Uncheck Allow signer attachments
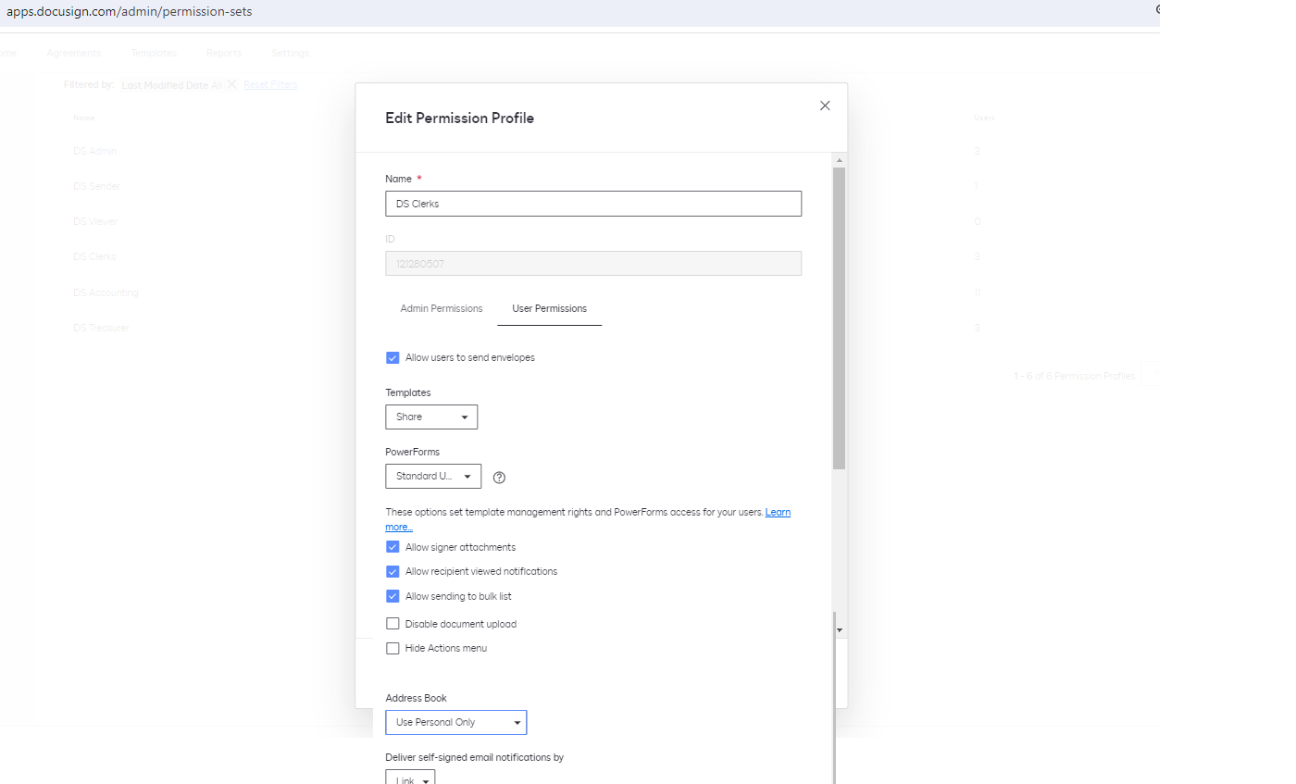 coord(393,547)
